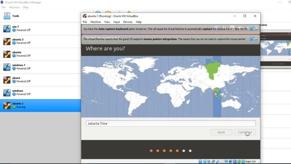Click the 'windows 7' VM icon
Screen dimensions: 291x164
[x=7, y=67]
